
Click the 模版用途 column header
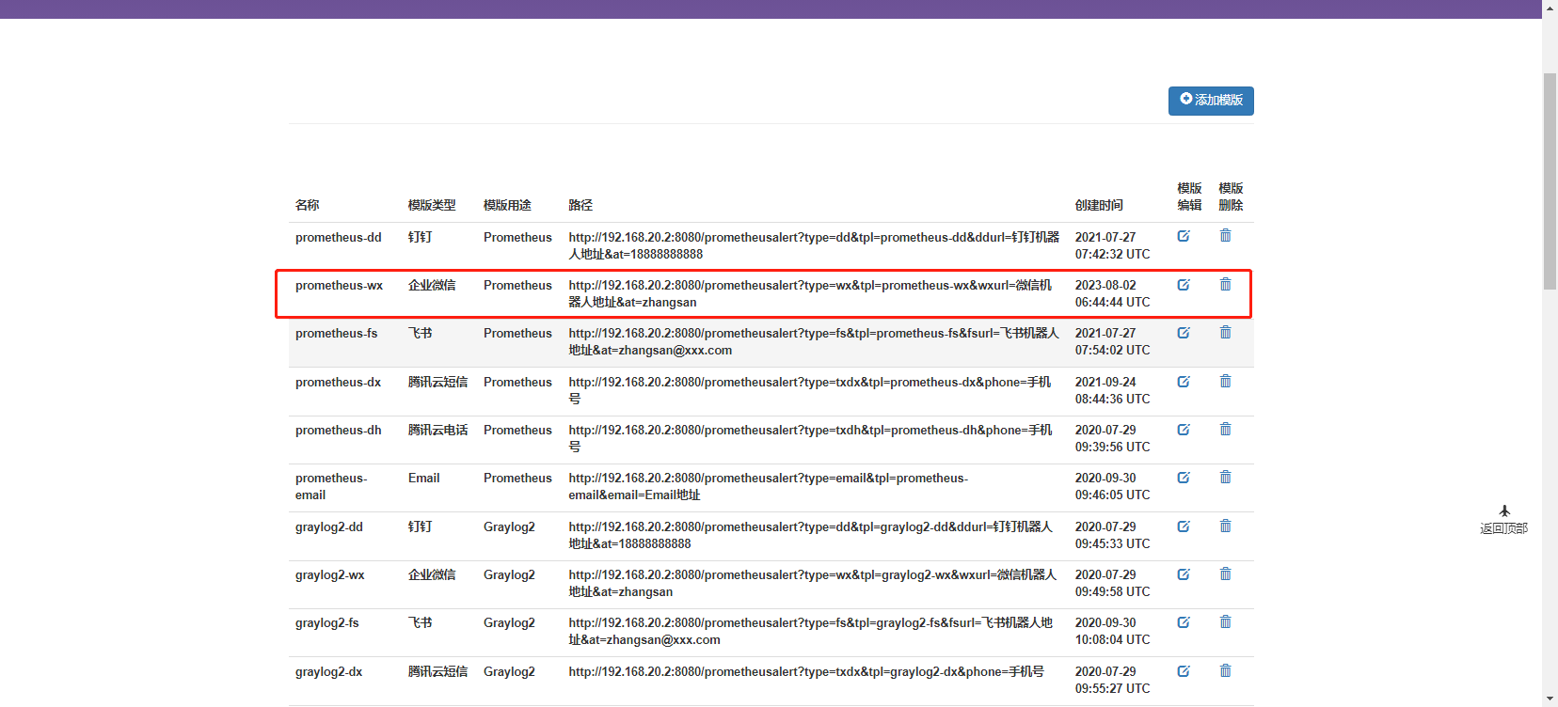(x=507, y=205)
